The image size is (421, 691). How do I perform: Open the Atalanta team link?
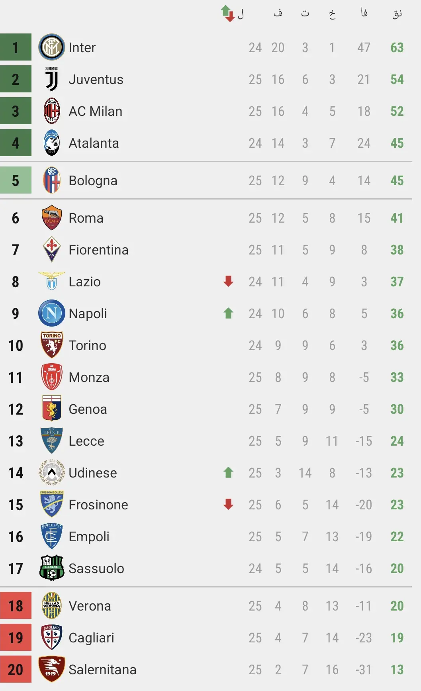click(x=94, y=143)
